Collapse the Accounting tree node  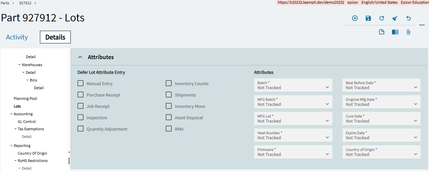click(x=11, y=114)
